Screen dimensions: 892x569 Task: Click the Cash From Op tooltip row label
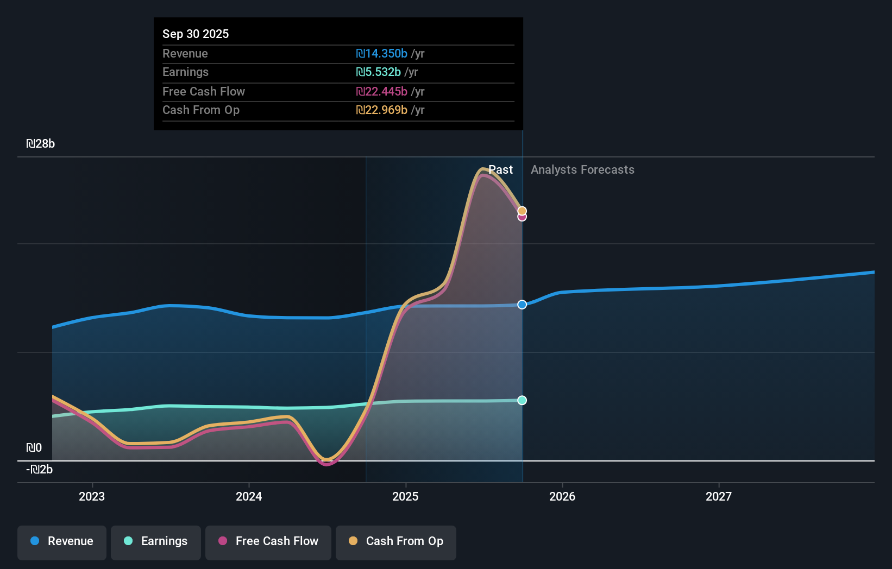(x=201, y=110)
